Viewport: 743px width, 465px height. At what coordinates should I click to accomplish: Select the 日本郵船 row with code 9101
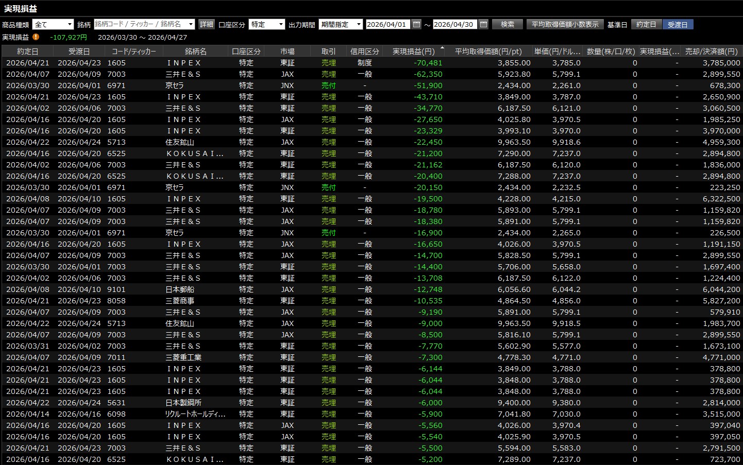tap(372, 289)
